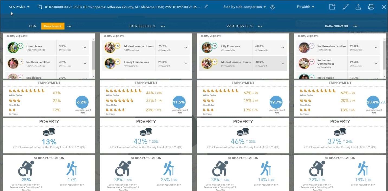This screenshot has width=388, height=191.
Task: Click wheelchair disability icon above 38% ↑12%
Action: pos(123,168)
